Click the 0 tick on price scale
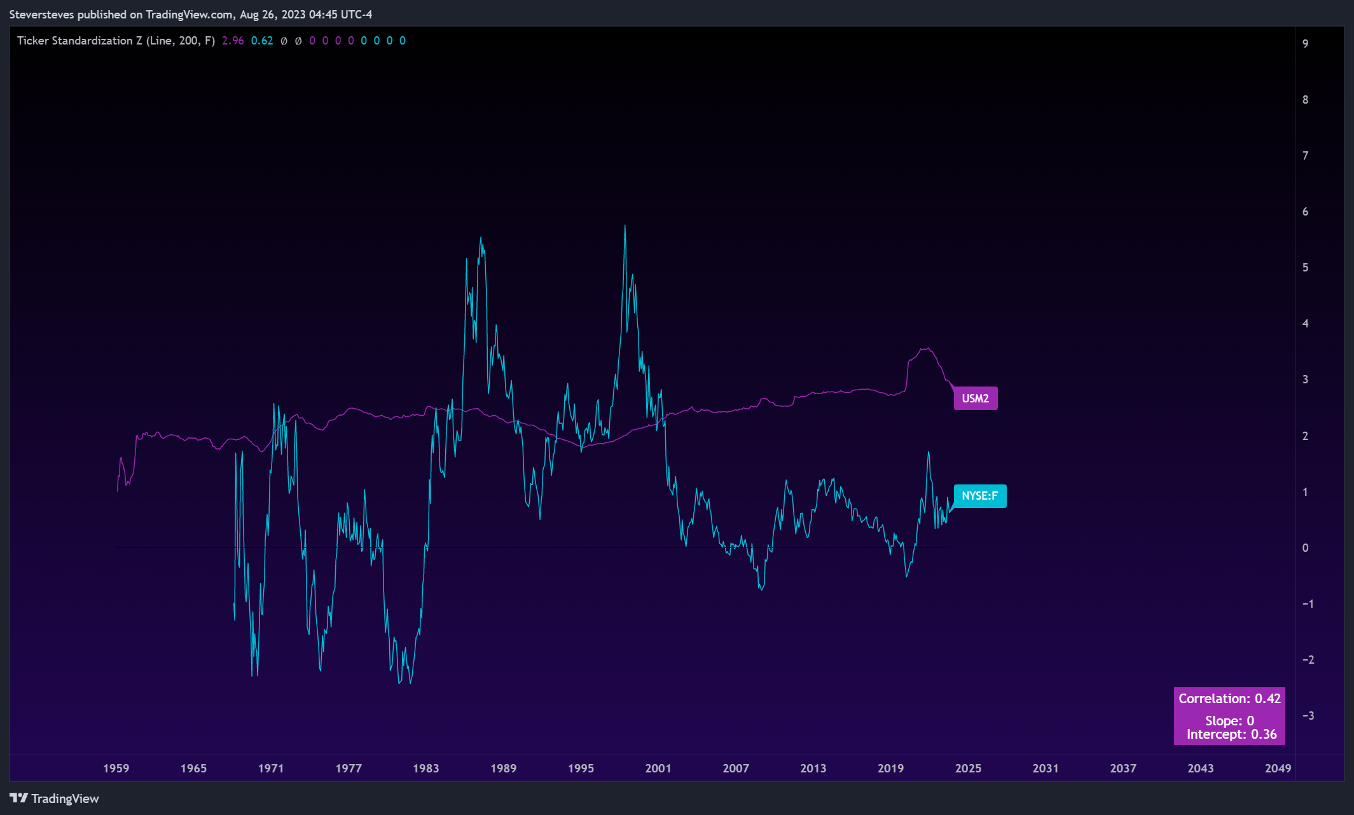Viewport: 1354px width, 815px height. (1306, 548)
